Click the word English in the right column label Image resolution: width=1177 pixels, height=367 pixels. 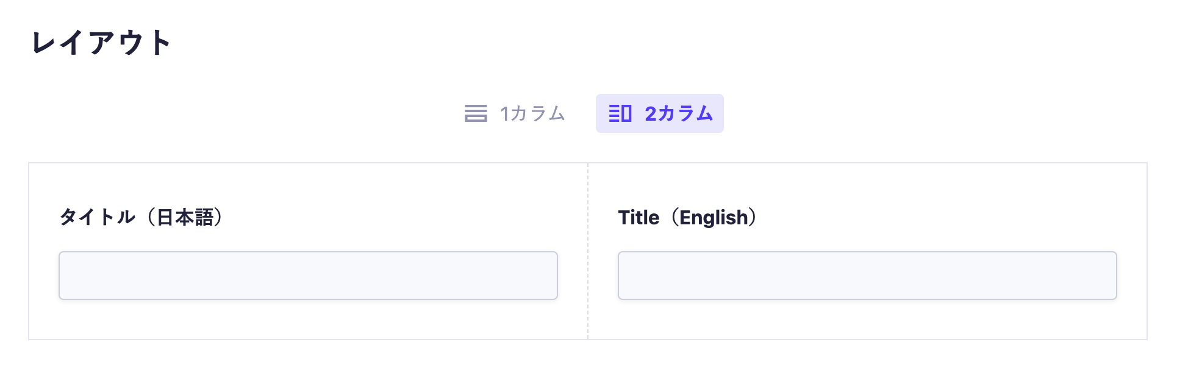[714, 217]
